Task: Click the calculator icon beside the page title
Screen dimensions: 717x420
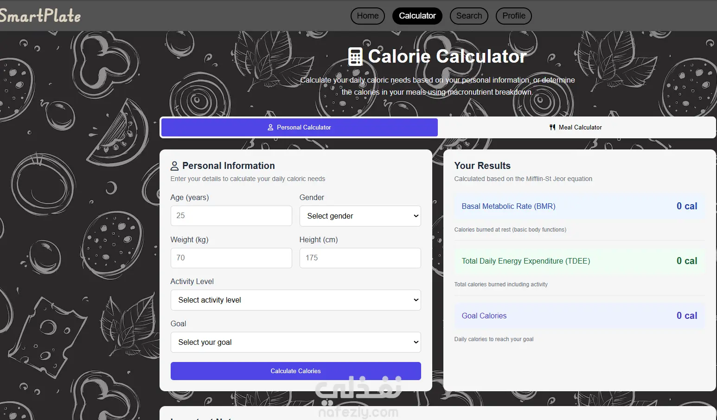Action: [x=355, y=57]
